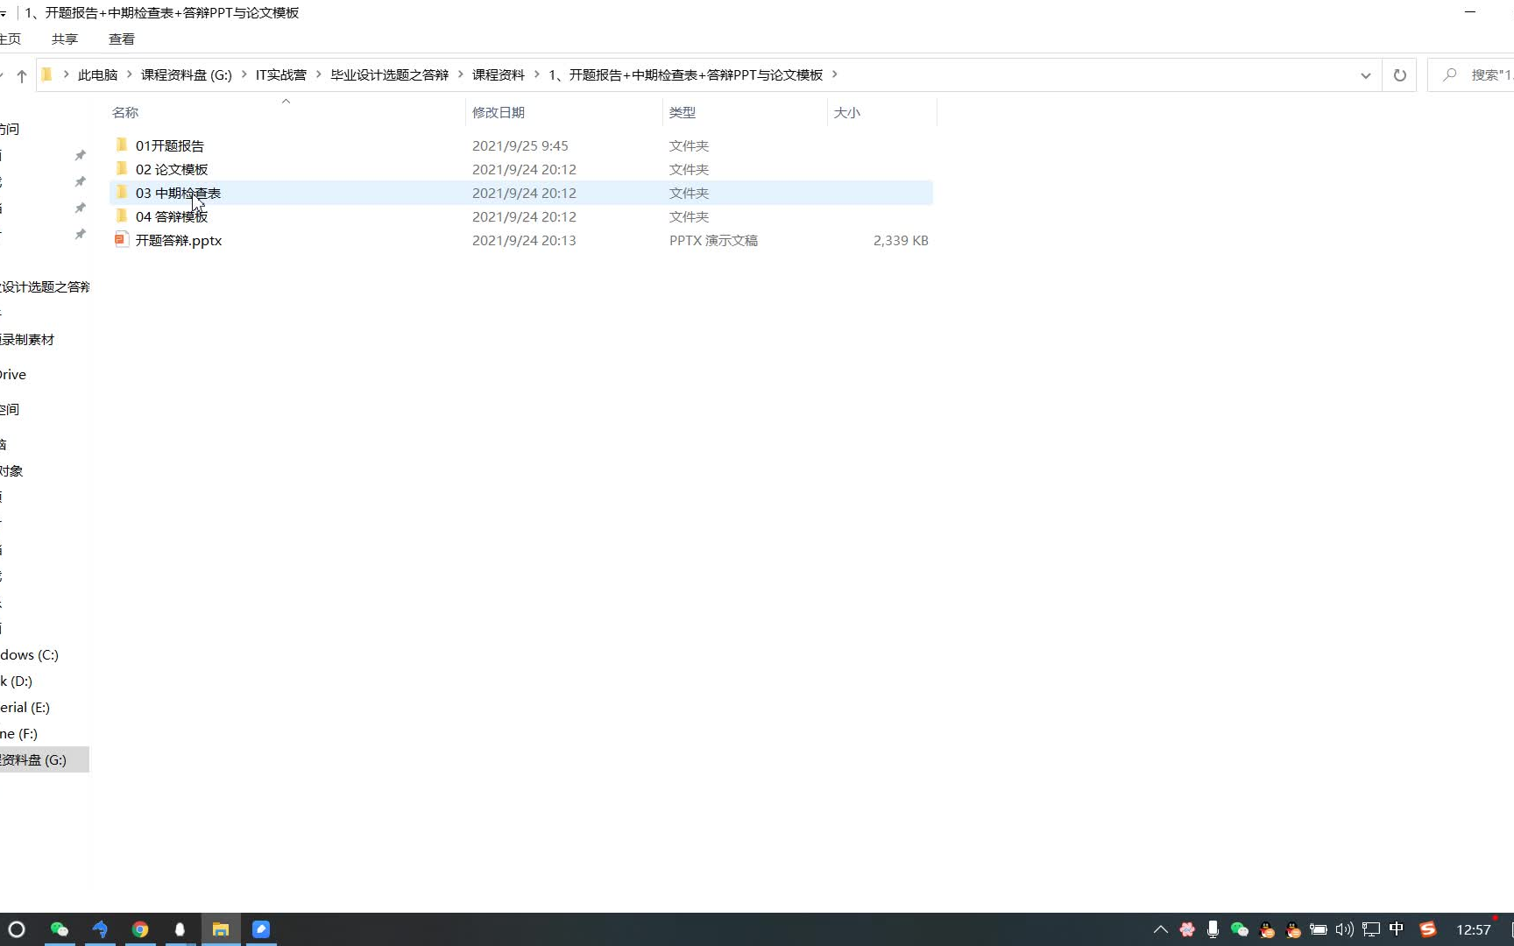1514x946 pixels.
Task: Click the folder icon at the address bar start
Action: [x=47, y=74]
